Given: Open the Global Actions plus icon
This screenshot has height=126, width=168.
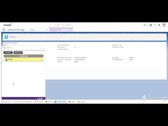Looking at the screenshot, I should tap(151, 25).
